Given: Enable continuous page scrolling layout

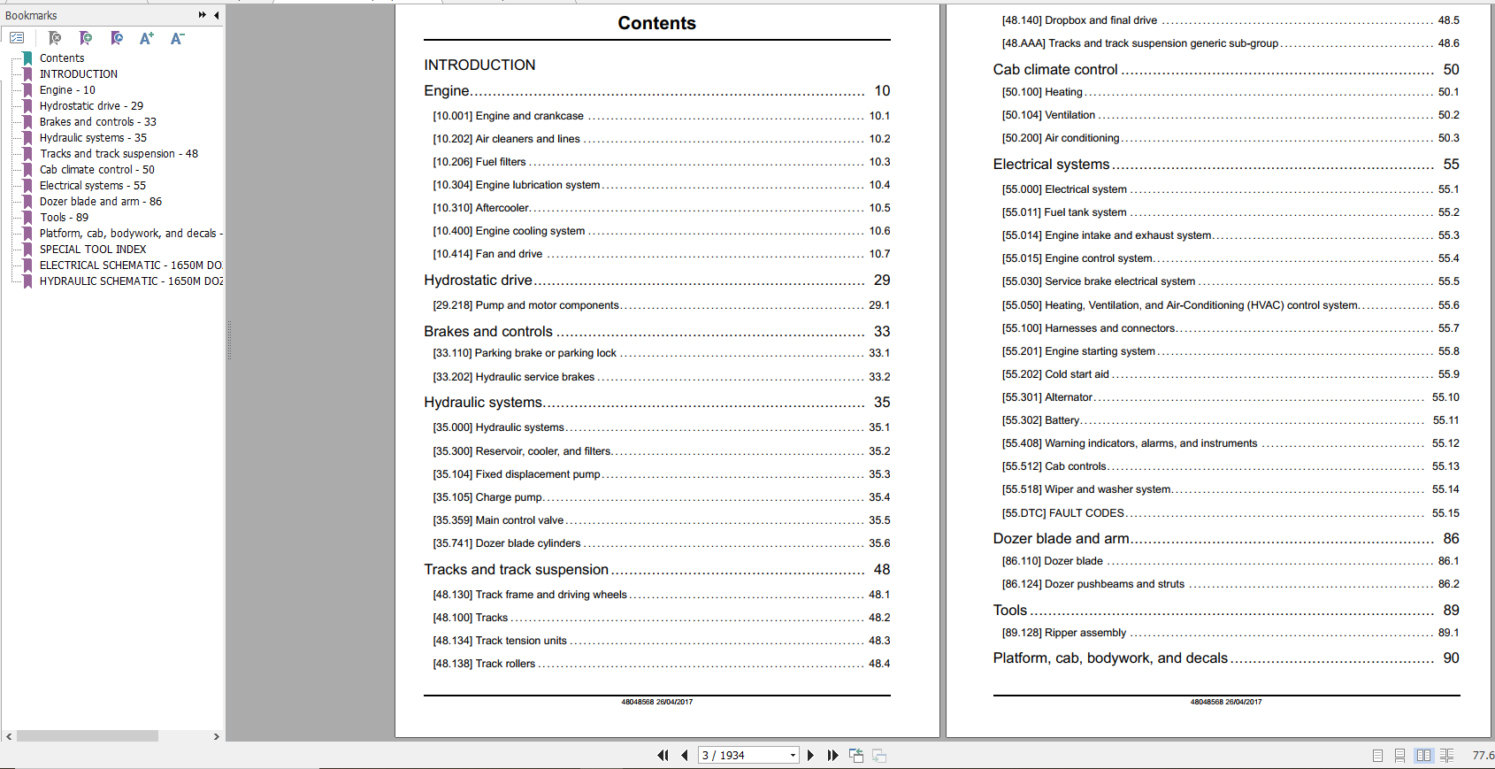Looking at the screenshot, I should tap(1399, 755).
